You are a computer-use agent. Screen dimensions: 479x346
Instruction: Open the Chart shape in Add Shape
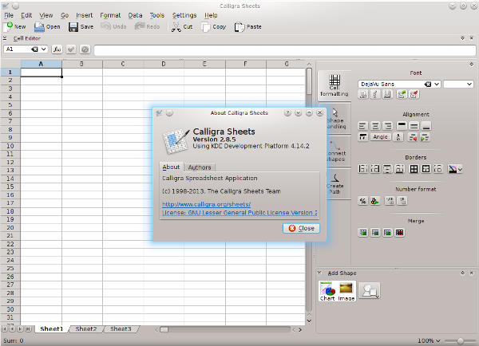click(327, 291)
